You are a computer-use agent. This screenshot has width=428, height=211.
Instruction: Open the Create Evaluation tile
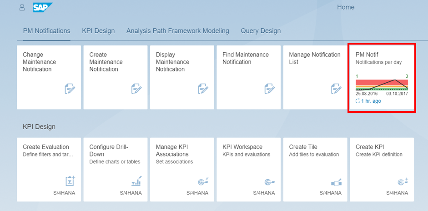point(49,170)
